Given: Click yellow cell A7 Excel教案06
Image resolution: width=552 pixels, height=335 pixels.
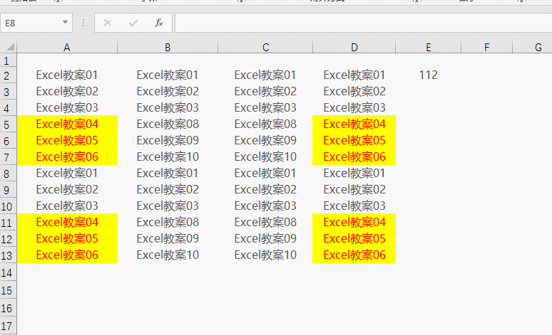Looking at the screenshot, I should (x=67, y=156).
